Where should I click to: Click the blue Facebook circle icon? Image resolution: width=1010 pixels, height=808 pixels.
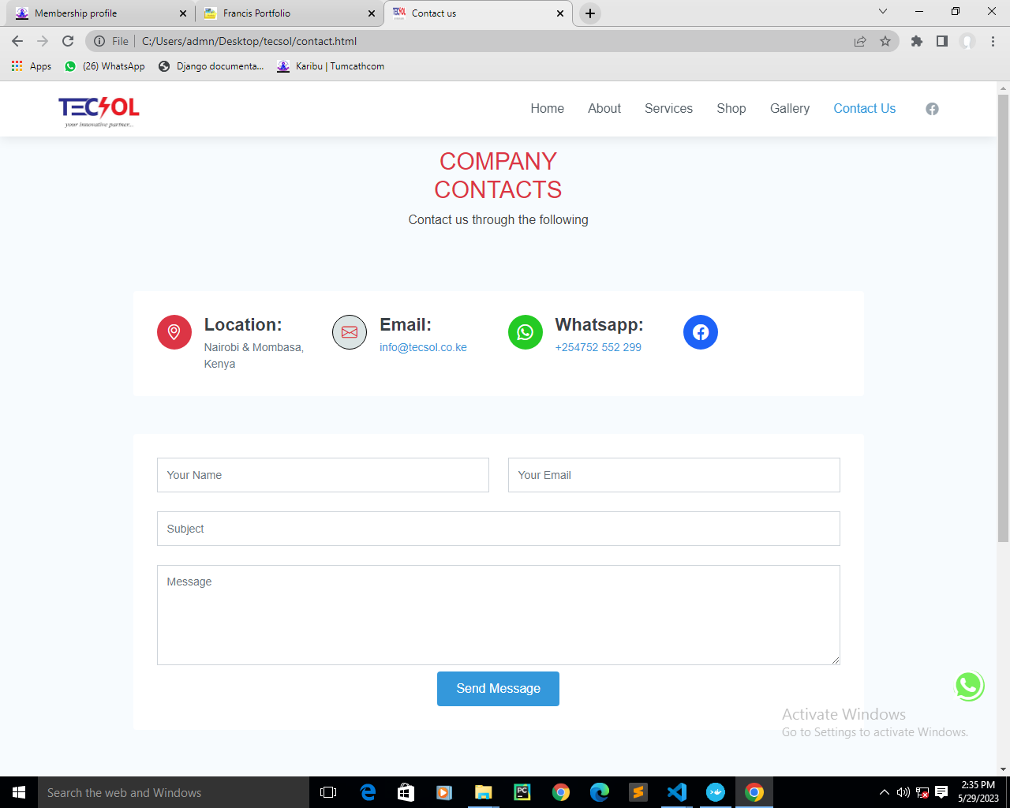[701, 332]
